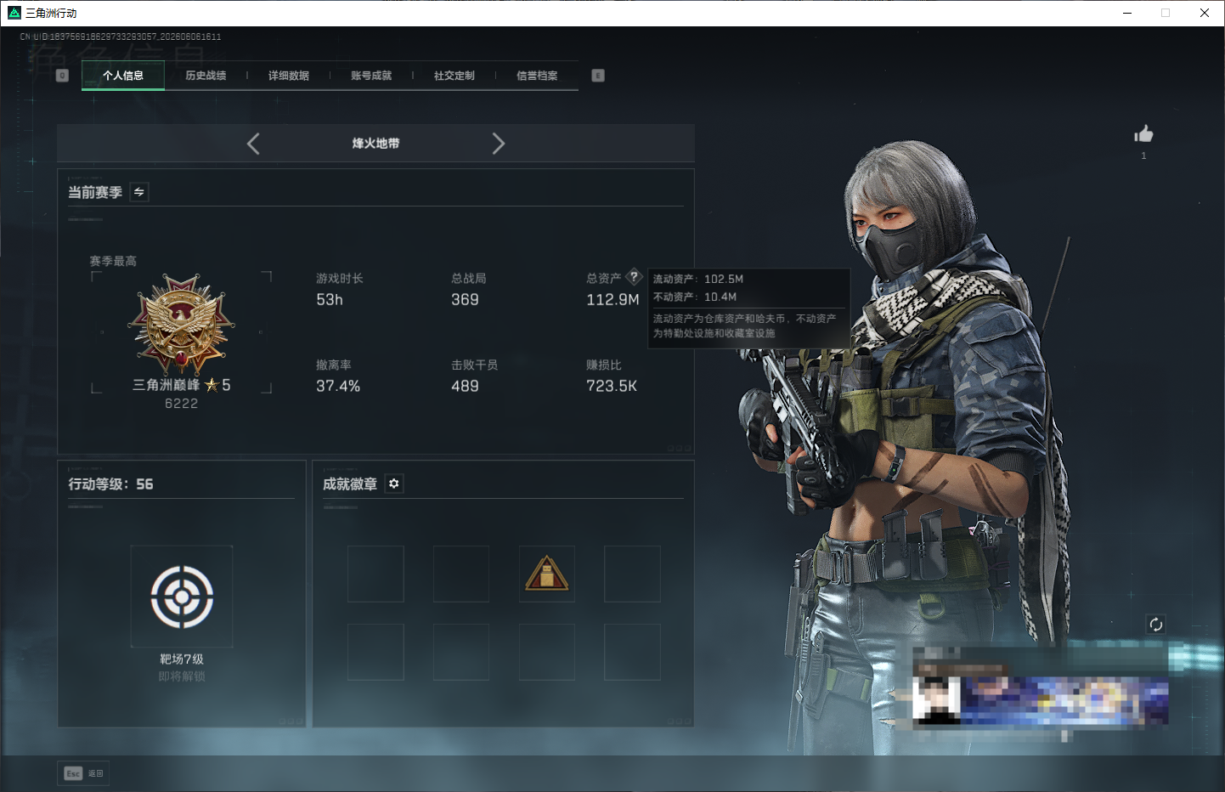The width and height of the screenshot is (1225, 792).
Task: Switch to the 详细数据 tab
Action: click(x=289, y=76)
